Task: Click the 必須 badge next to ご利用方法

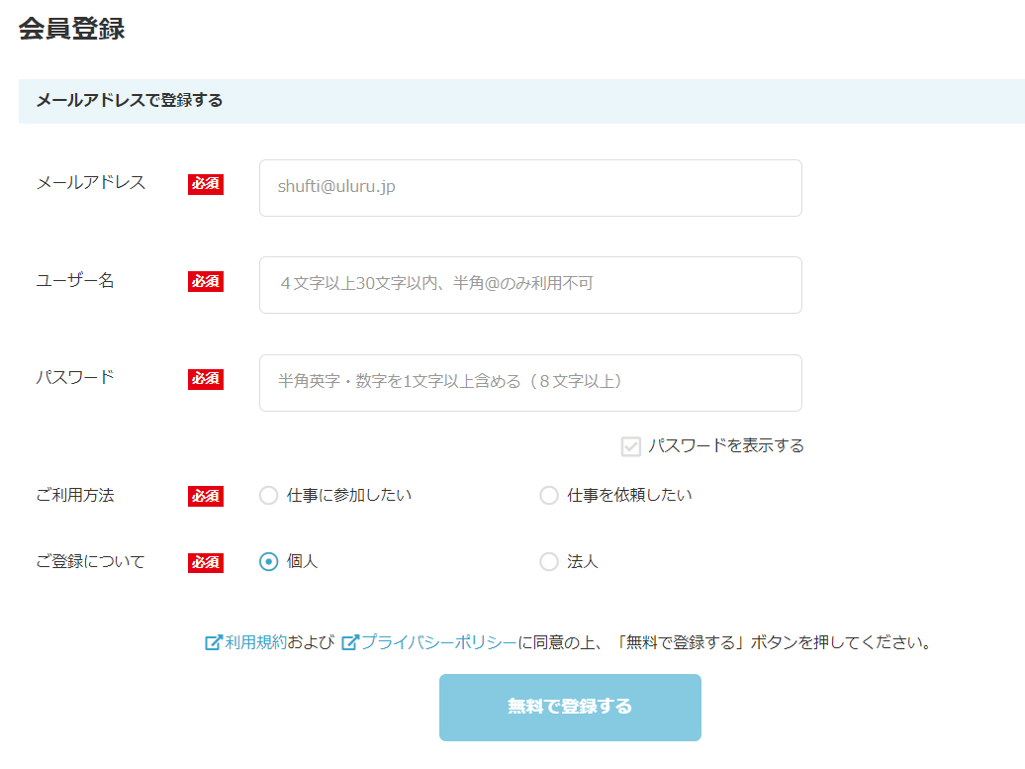Action: [x=205, y=496]
